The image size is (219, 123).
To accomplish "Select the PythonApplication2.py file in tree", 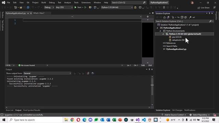I will coord(176,49).
